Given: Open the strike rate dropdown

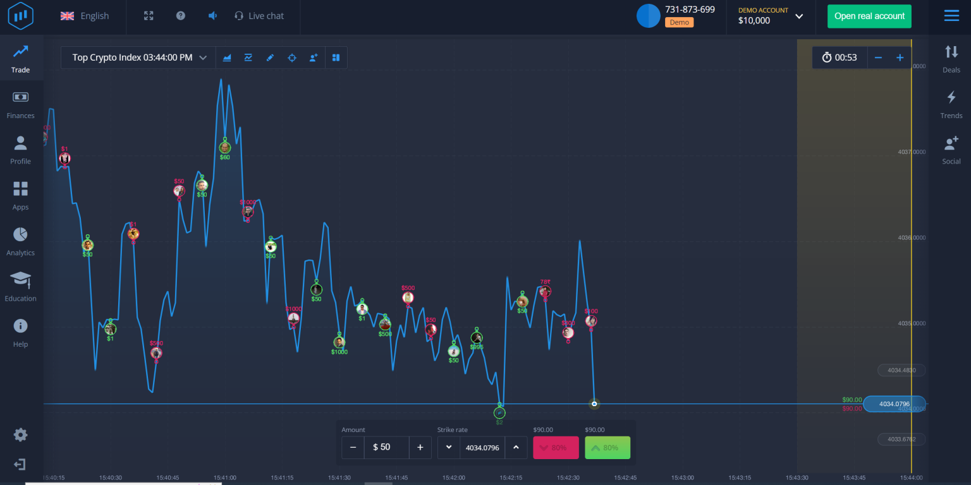Looking at the screenshot, I should tap(449, 447).
